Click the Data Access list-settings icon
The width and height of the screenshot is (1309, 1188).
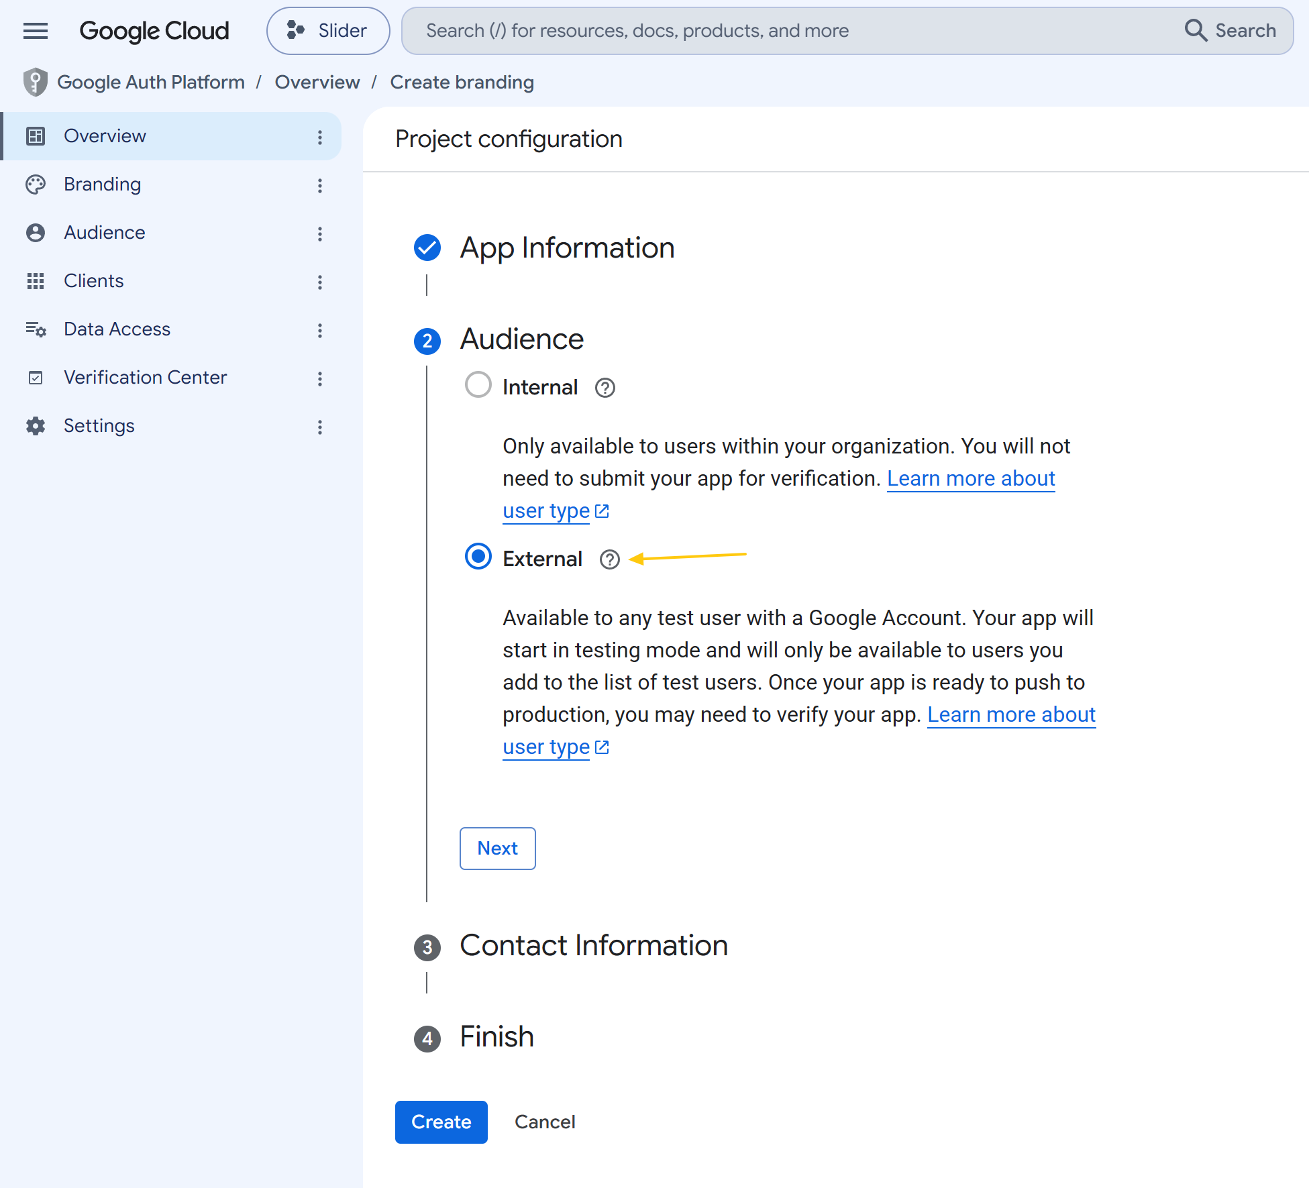[x=36, y=329]
